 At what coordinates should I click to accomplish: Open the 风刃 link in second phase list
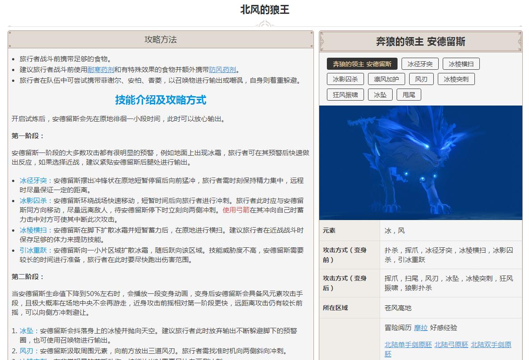coord(26,351)
